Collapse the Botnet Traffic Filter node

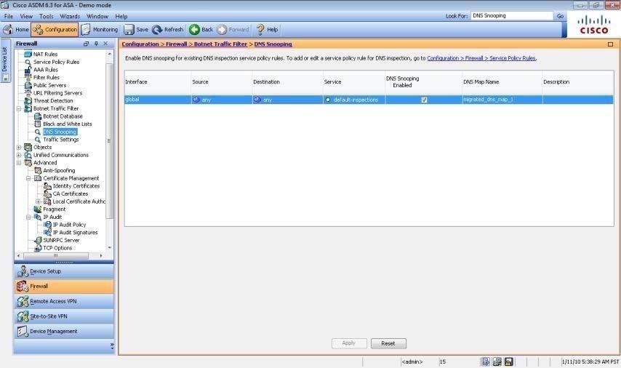click(19, 108)
